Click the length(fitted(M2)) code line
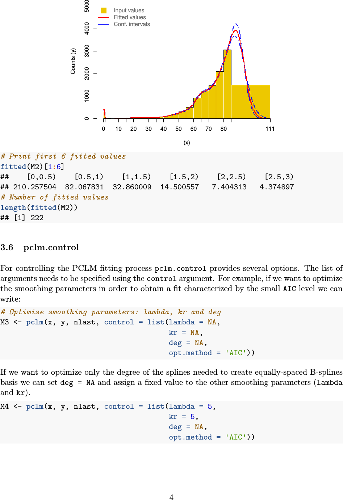 tap(39, 207)
